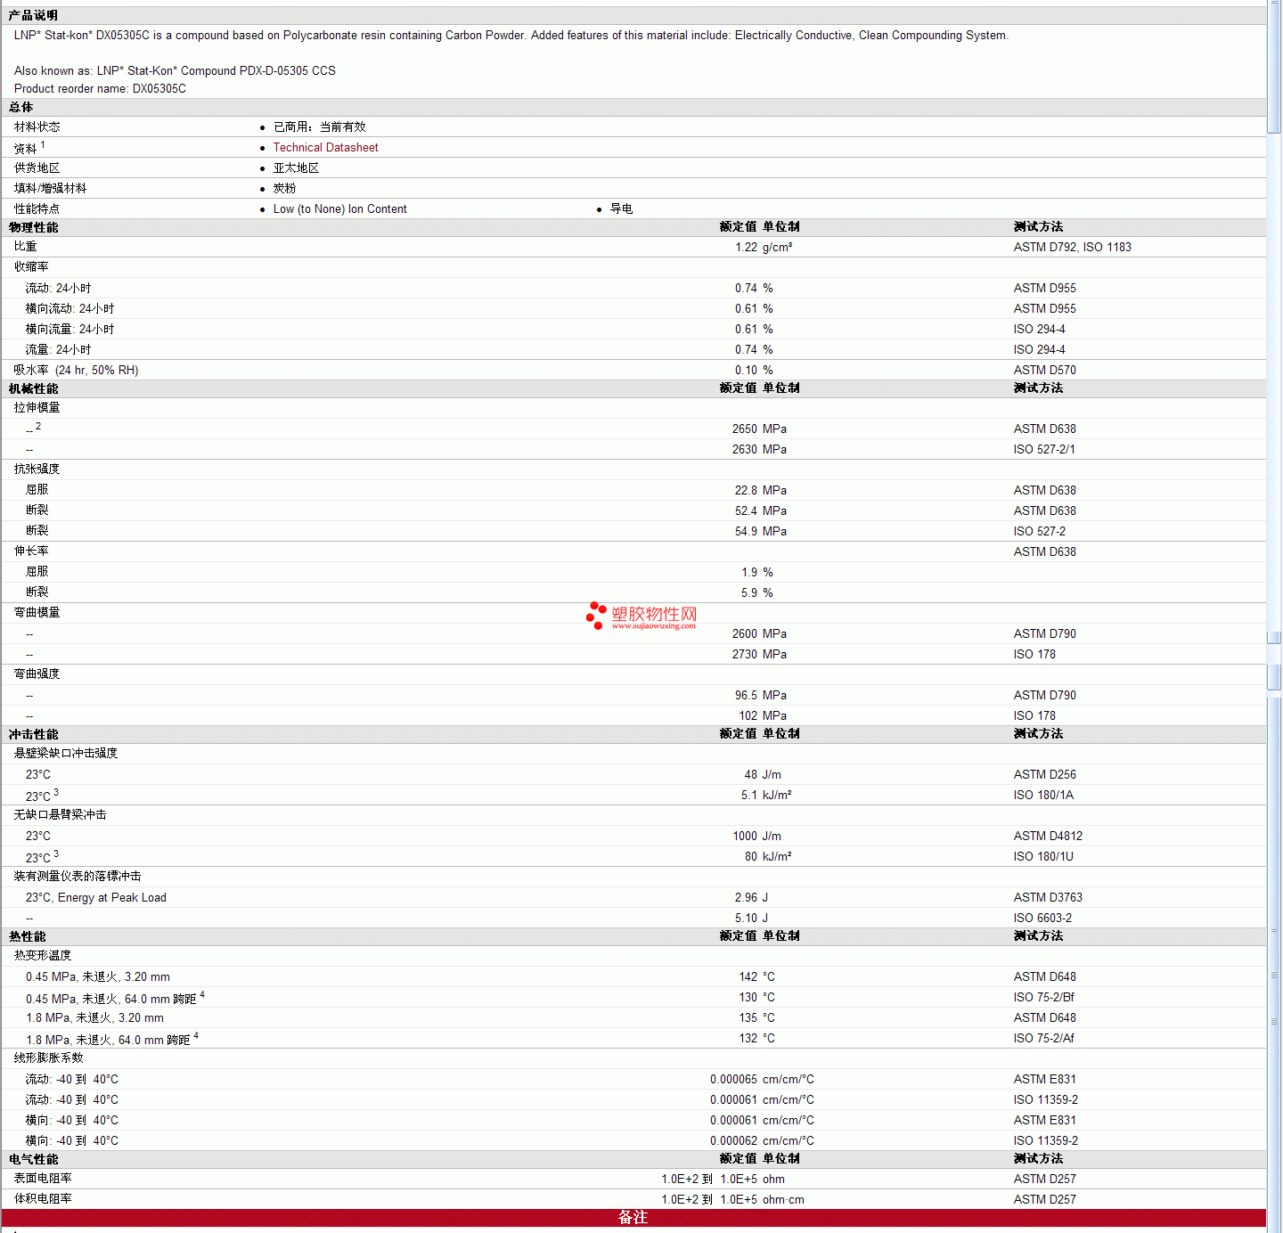Viewport: 1283px width, 1233px height.
Task: Click the 2600 MPa flexural modulus value
Action: click(759, 634)
